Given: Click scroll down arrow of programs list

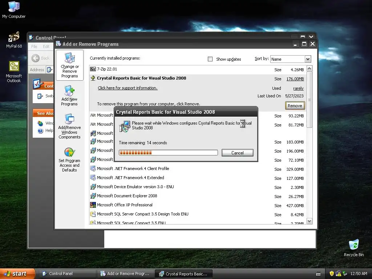Looking at the screenshot, I should click(x=310, y=221).
